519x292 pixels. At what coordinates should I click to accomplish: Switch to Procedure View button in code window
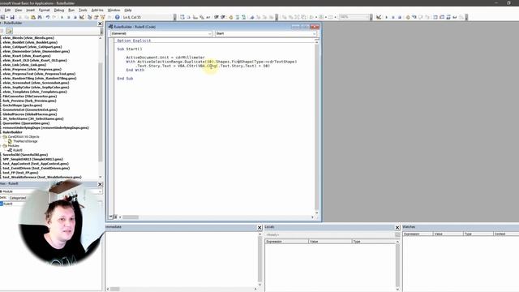[x=111, y=217]
